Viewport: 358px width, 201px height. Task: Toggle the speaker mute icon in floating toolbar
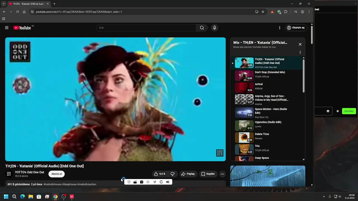pyautogui.click(x=148, y=182)
